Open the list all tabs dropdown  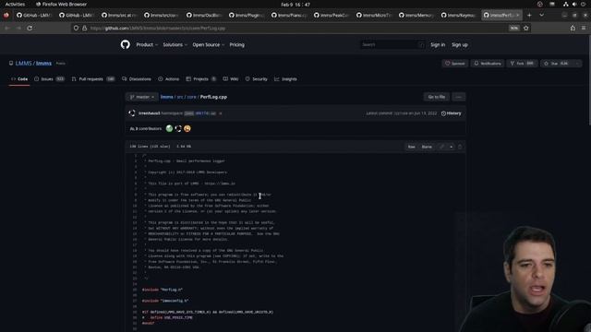coord(542,15)
